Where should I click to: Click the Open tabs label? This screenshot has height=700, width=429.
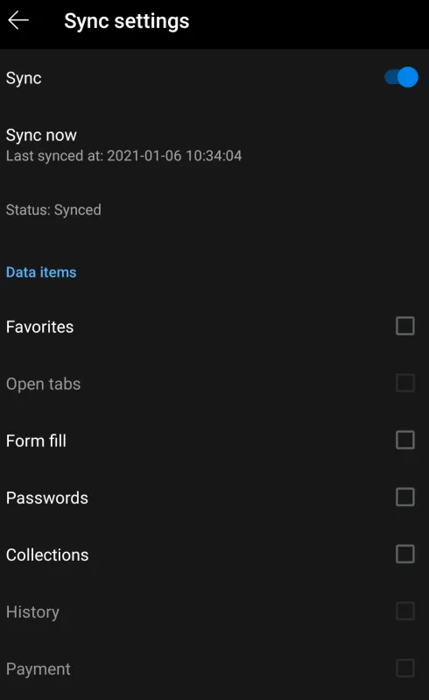[43, 385]
